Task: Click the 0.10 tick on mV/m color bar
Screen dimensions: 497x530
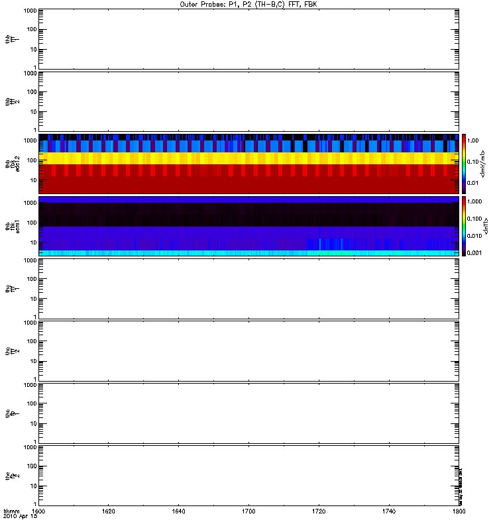Action: [x=472, y=162]
